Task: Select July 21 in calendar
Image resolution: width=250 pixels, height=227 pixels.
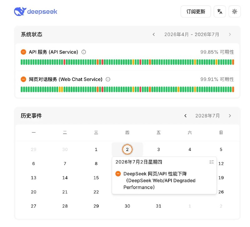Action: 65,192
